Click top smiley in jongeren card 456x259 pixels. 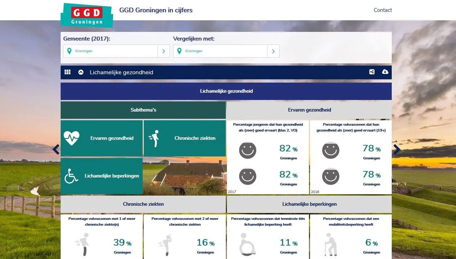[248, 150]
